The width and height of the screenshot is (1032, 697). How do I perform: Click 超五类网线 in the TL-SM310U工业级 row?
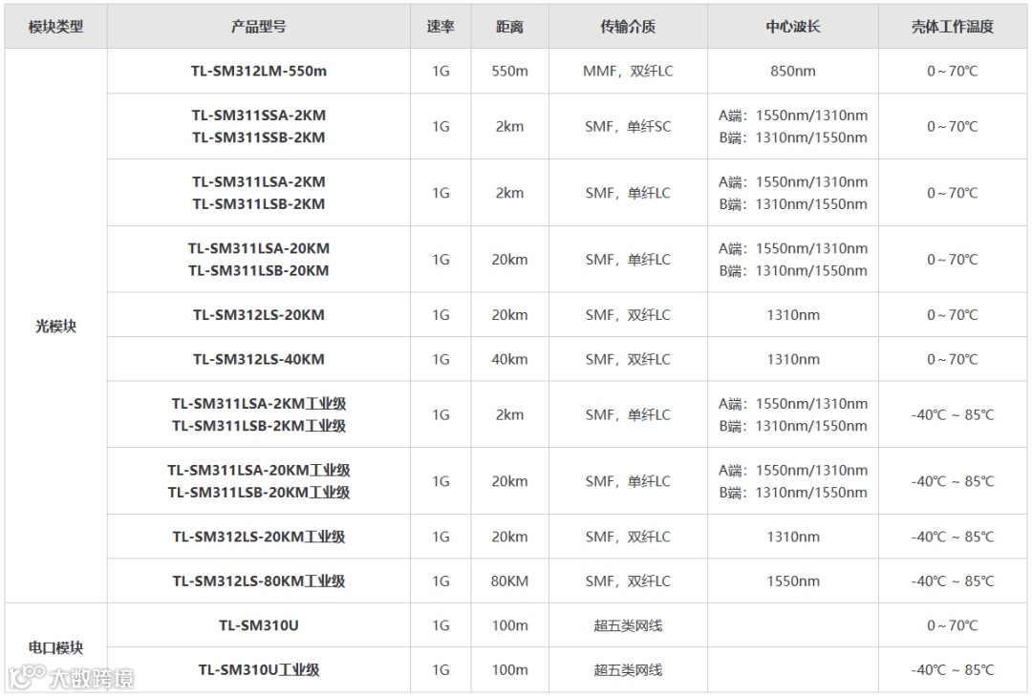coord(628,670)
